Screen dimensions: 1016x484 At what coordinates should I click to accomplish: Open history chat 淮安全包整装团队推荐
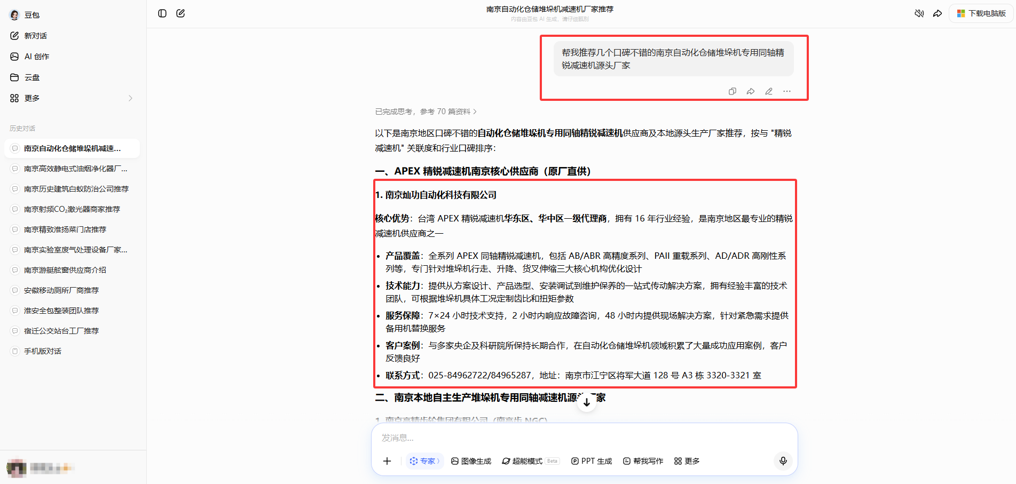click(x=72, y=311)
